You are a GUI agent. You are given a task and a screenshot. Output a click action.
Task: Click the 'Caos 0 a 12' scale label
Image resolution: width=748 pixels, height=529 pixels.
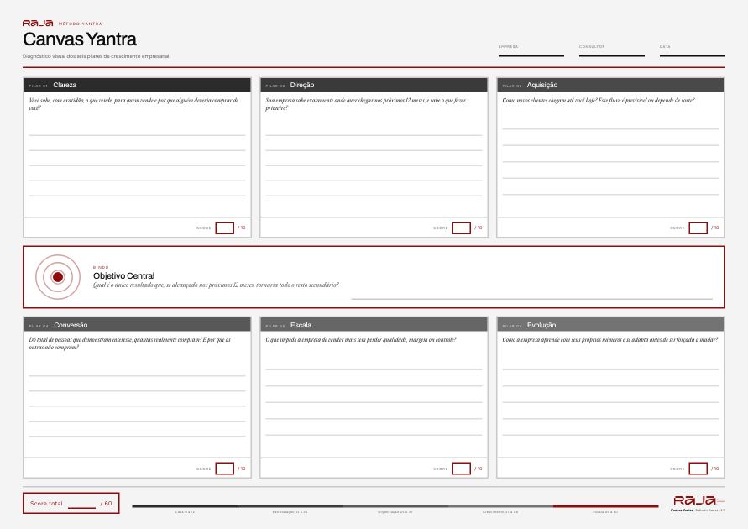(x=185, y=512)
